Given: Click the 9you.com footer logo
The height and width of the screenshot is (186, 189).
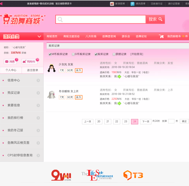Looking at the screenshot, I should tap(61, 175).
